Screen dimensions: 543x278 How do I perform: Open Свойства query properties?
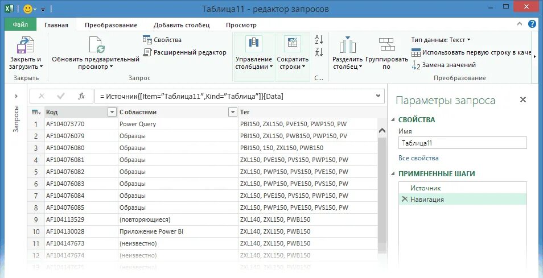click(162, 40)
